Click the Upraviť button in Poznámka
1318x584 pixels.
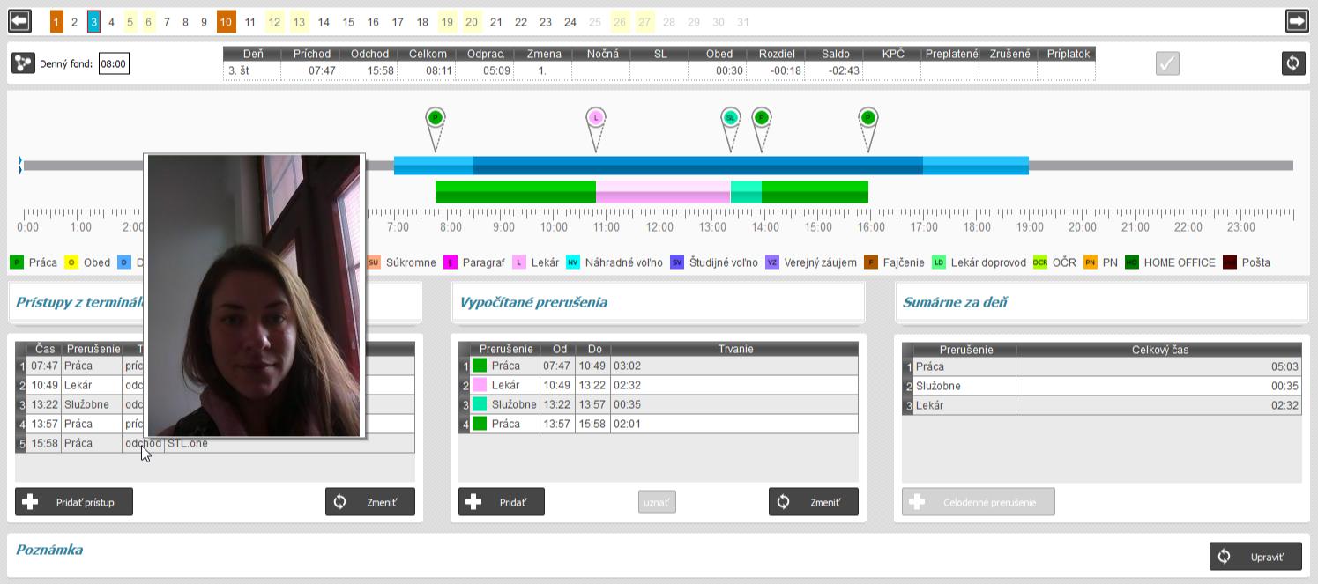coord(1255,557)
